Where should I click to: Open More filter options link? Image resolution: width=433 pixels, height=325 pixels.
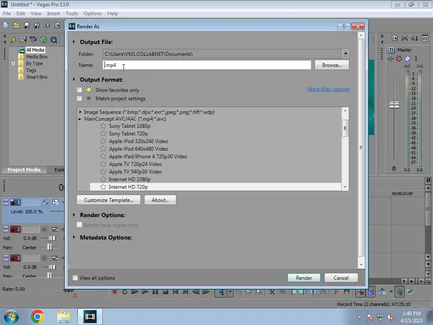click(x=328, y=89)
